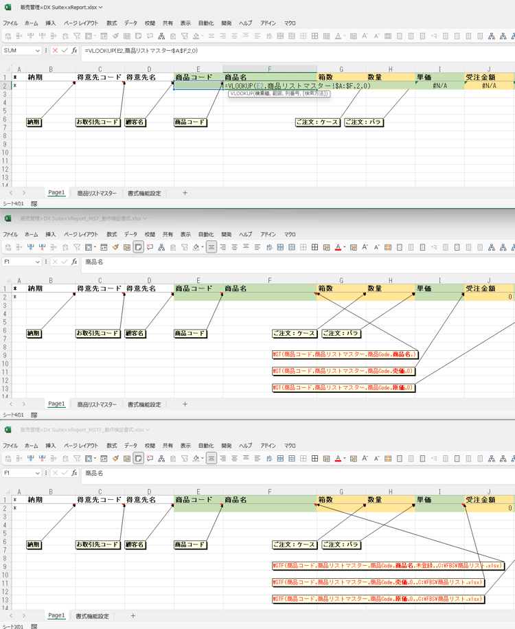Open the マクロ menu in the bottom window
This screenshot has height=629, width=515.
[x=290, y=445]
